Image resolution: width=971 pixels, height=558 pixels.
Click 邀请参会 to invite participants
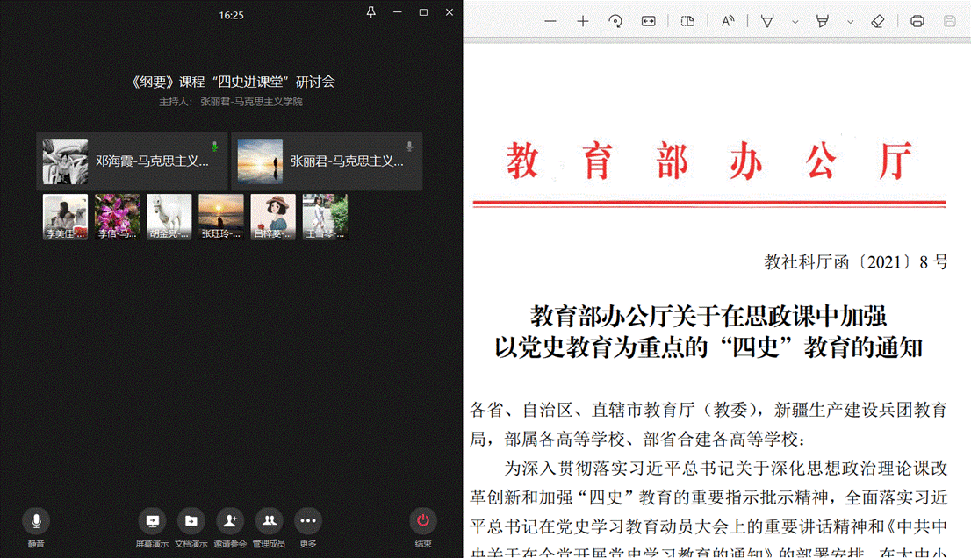pyautogui.click(x=229, y=521)
